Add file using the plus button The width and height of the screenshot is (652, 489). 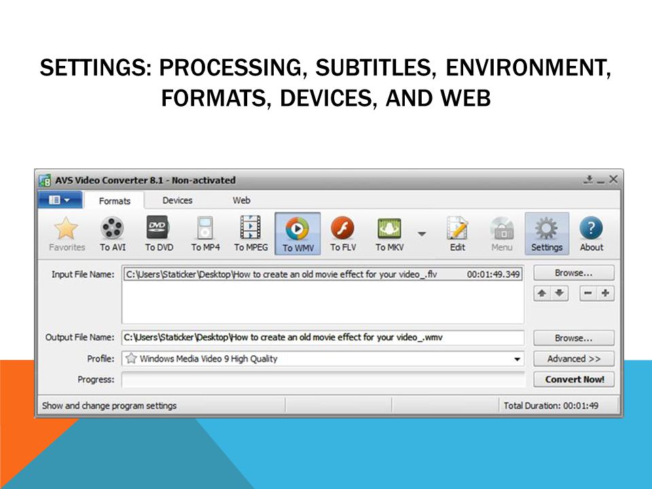tap(605, 293)
